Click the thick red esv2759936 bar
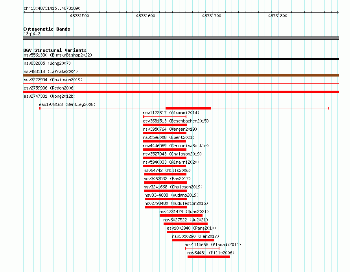The height and width of the screenshot is (272, 350). point(181,92)
